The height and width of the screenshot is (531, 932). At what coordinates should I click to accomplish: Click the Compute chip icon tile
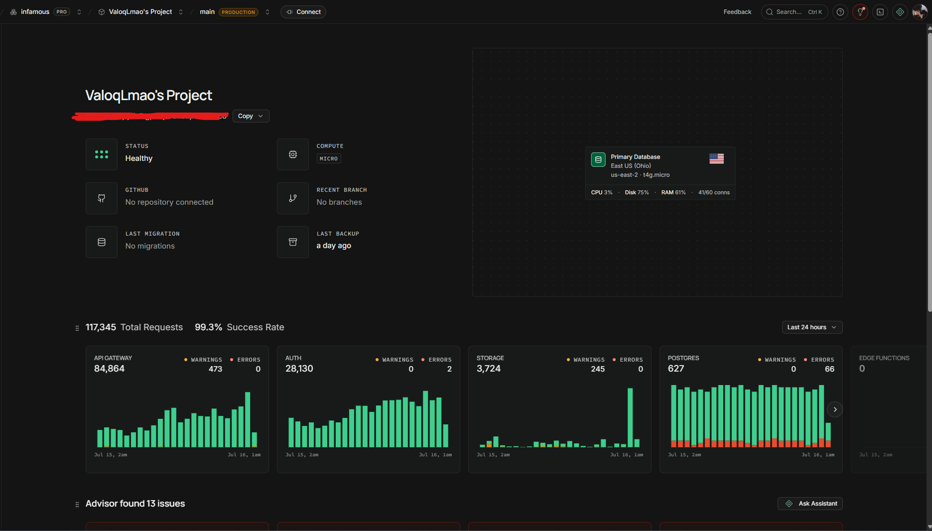point(293,154)
